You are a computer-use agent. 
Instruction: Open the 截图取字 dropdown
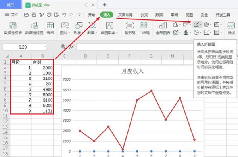[109, 28]
